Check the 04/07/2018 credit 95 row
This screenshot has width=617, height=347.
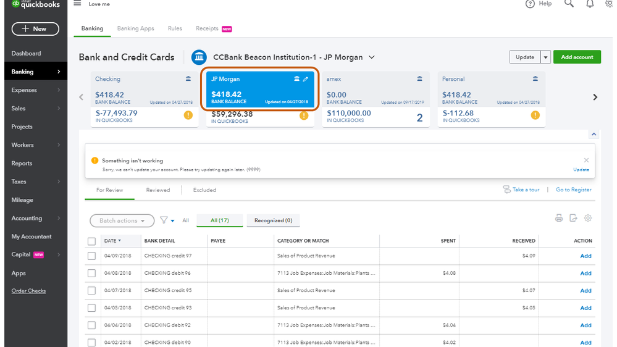pos(91,291)
